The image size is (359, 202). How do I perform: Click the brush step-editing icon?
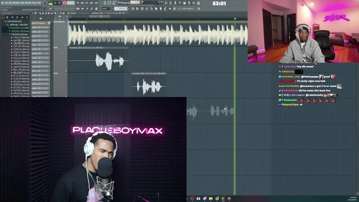tap(87, 9)
